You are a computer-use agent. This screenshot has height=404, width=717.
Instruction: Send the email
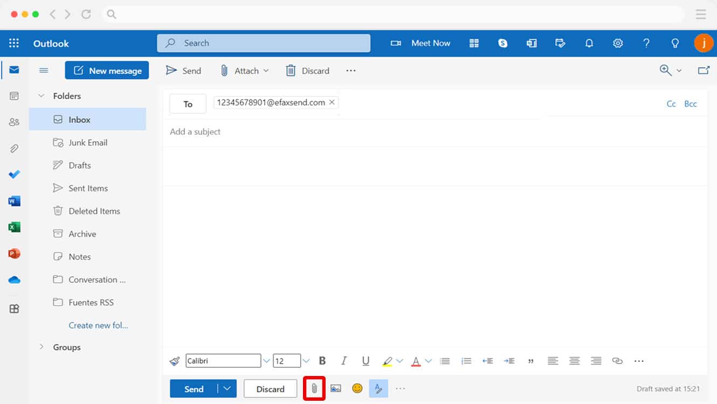193,388
